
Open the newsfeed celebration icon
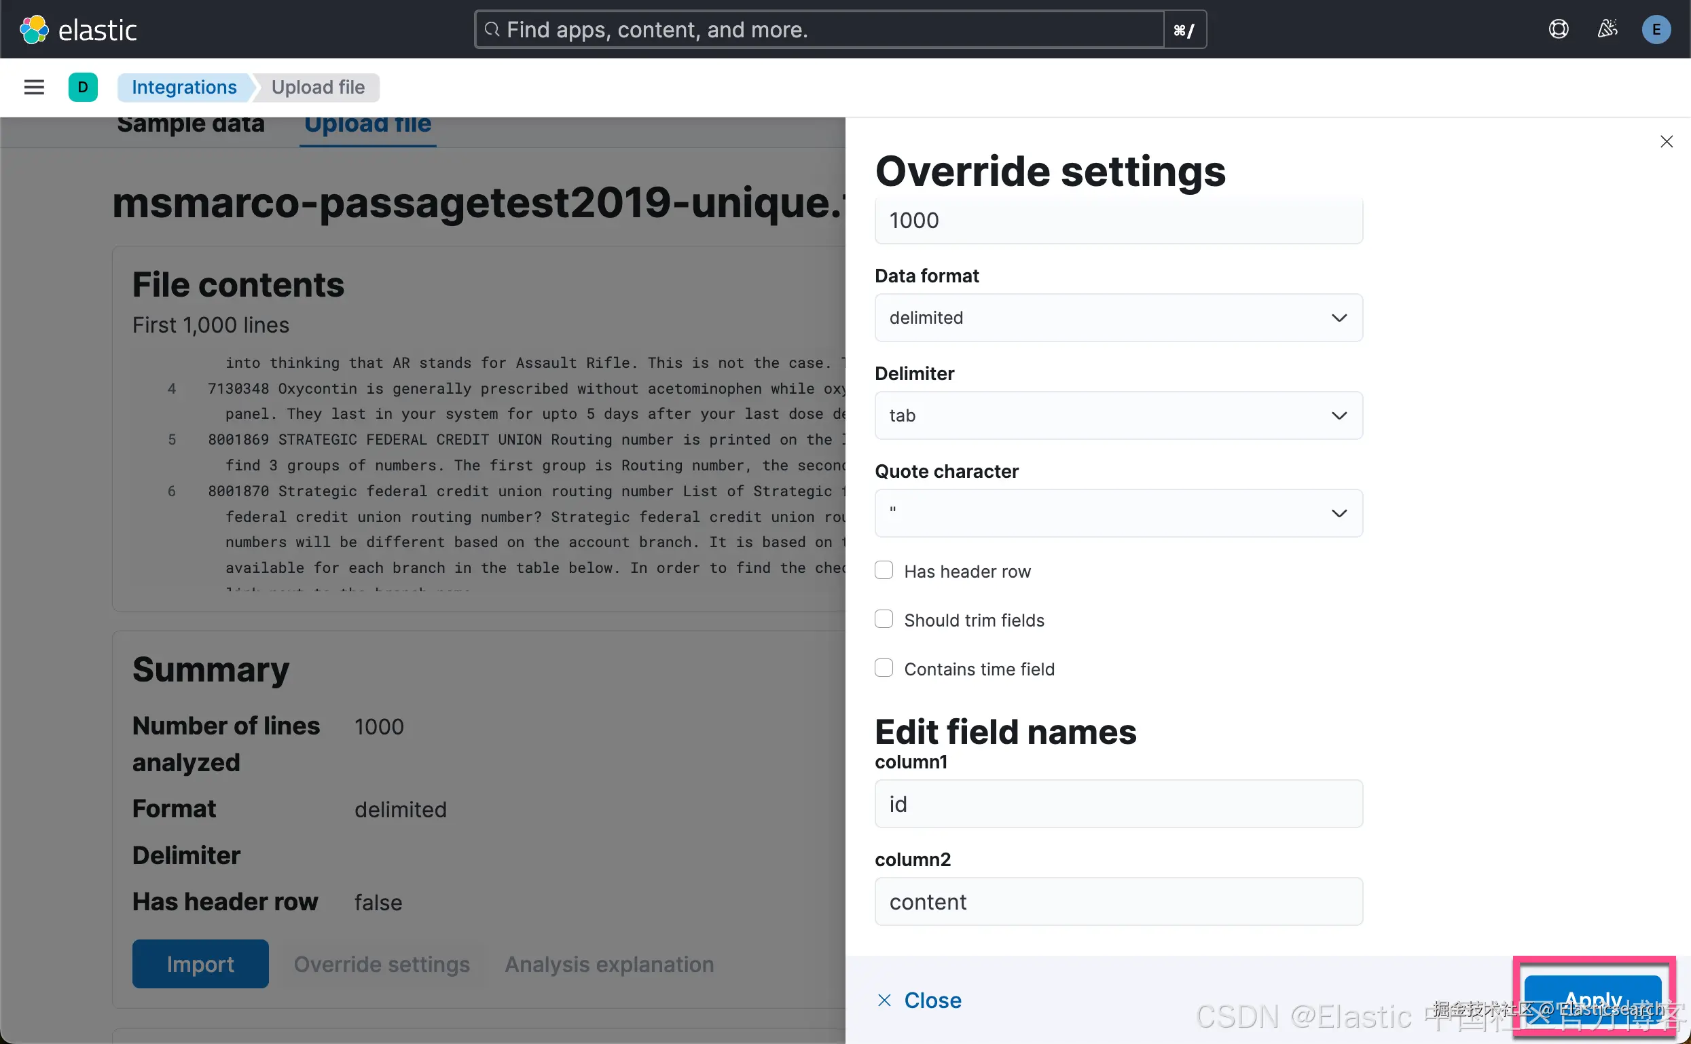[1607, 30]
